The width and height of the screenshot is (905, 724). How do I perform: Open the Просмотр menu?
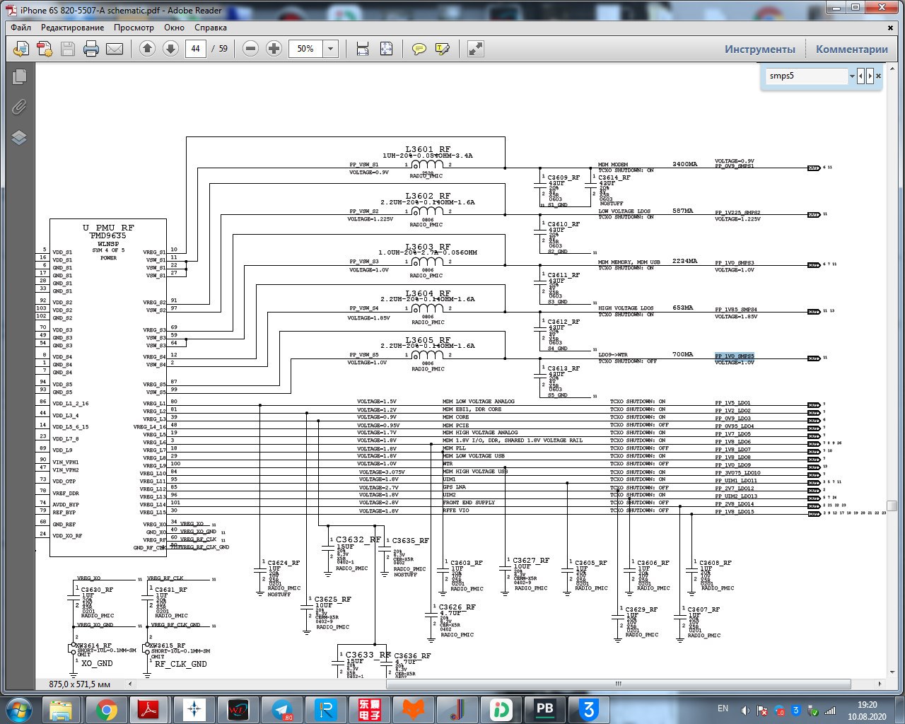pyautogui.click(x=134, y=28)
